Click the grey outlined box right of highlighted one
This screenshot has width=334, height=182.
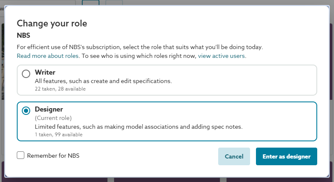pyautogui.click(x=114, y=3)
